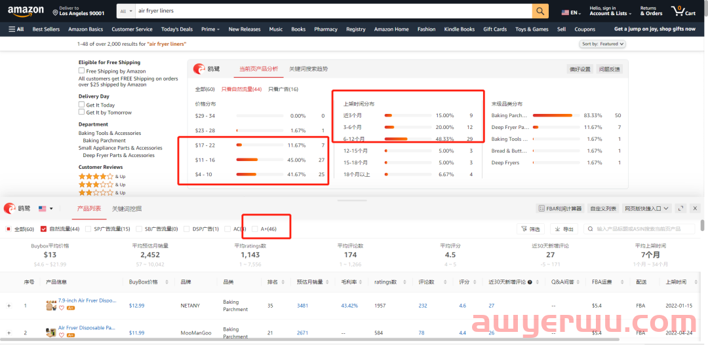Switch to 关键词挖掘 tab
The image size is (708, 345).
pos(127,208)
